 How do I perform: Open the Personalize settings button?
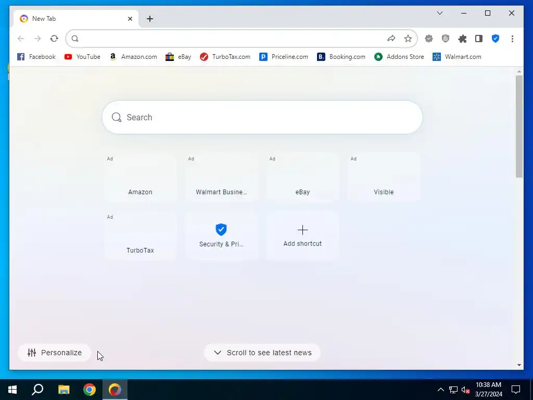[x=54, y=353]
